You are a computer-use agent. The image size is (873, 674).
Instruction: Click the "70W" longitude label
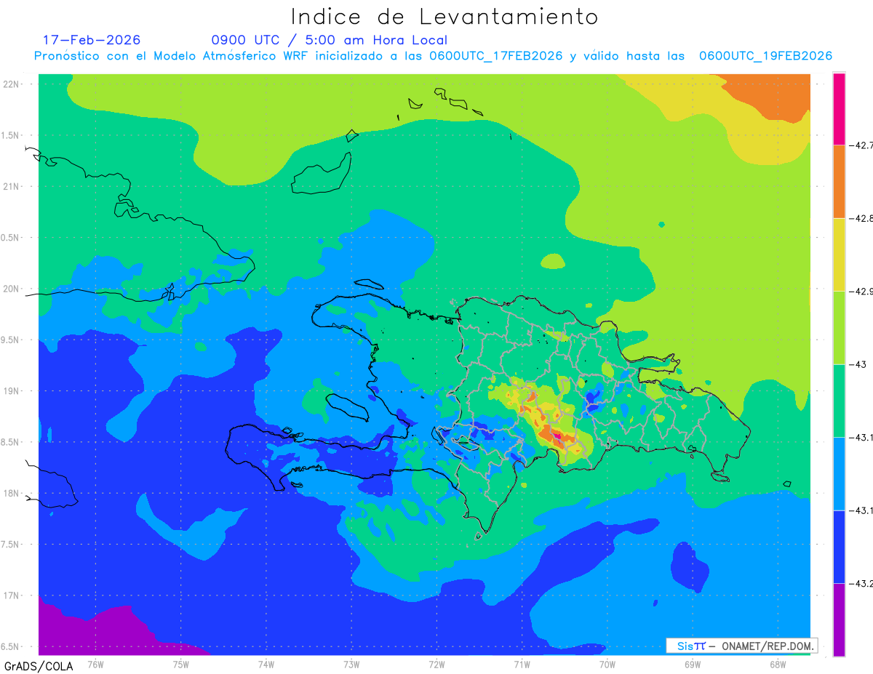(x=607, y=664)
